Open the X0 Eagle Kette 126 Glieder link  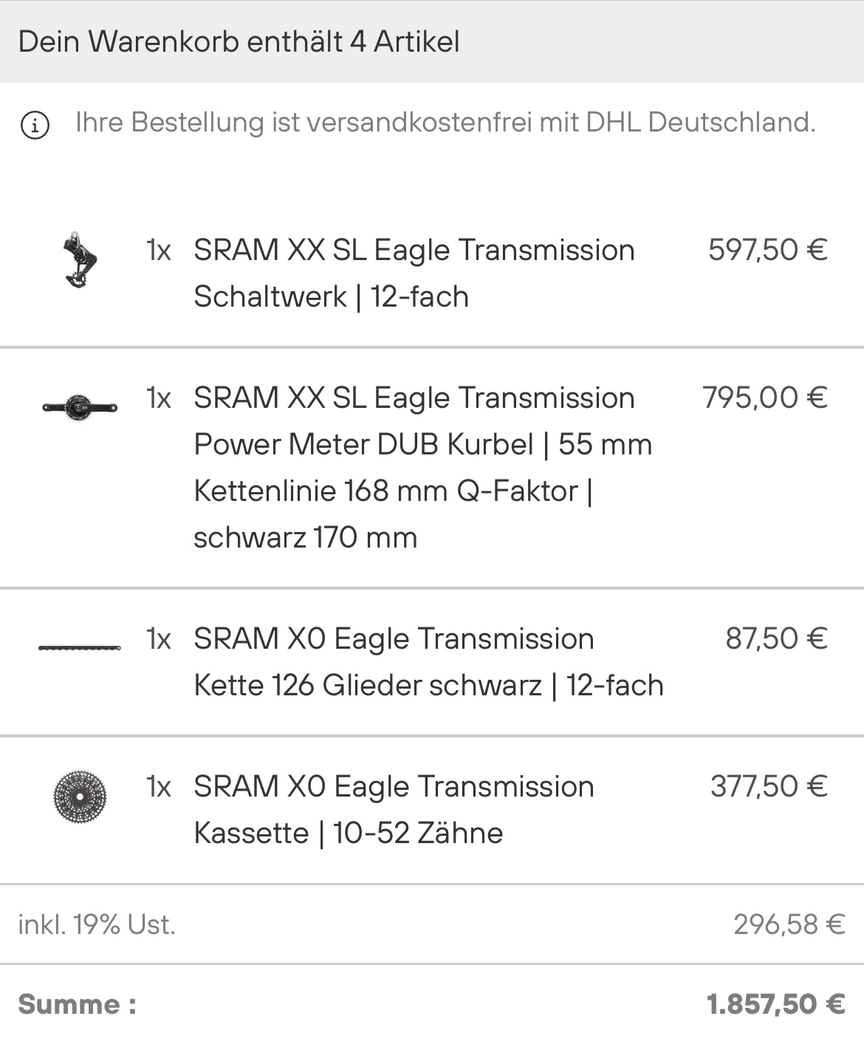pos(428,662)
